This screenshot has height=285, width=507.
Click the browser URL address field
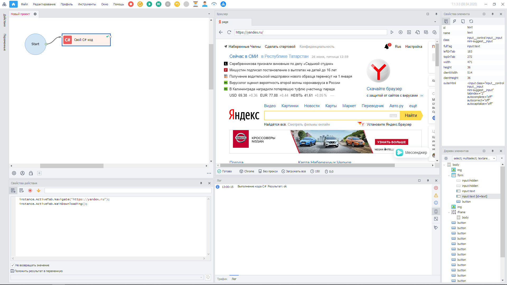click(310, 32)
